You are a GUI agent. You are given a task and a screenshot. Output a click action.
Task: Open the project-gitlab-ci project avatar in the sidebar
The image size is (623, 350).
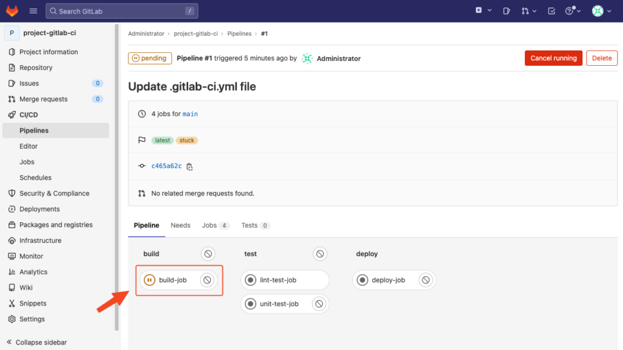click(x=12, y=33)
